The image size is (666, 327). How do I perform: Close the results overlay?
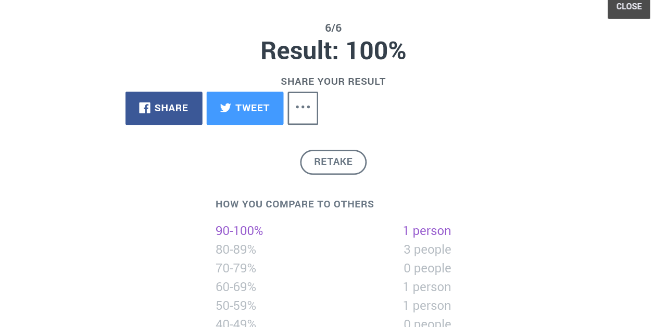click(629, 7)
